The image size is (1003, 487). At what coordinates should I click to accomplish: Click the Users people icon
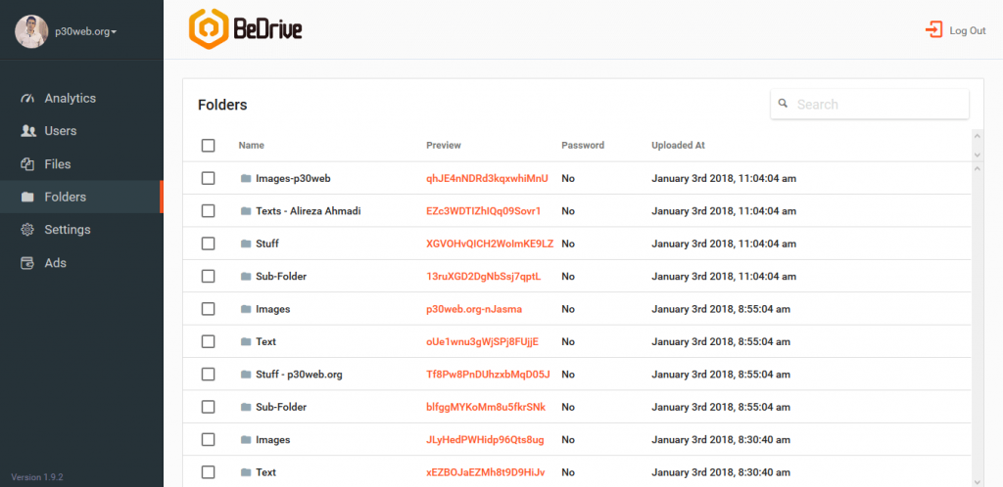[x=27, y=131]
